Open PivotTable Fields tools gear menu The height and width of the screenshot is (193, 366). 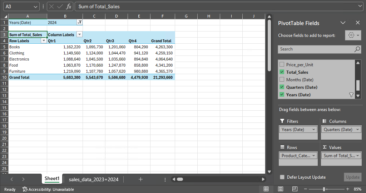[353, 35]
